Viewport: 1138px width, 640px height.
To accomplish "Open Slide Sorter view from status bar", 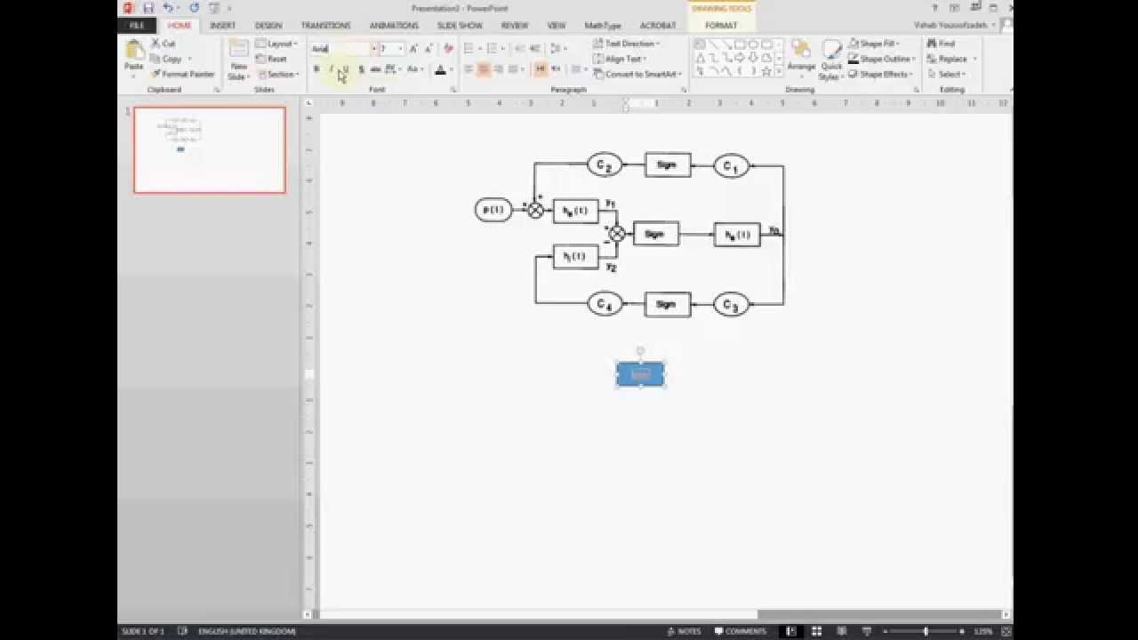I will pos(816,631).
